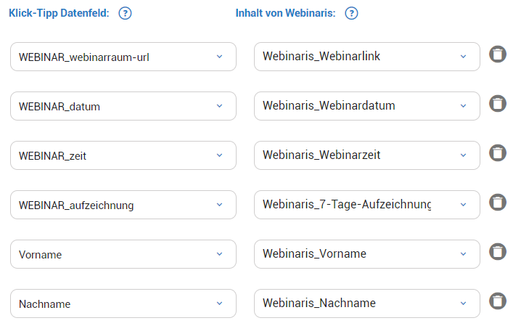Expand the Nachname Klick-Tipp field dropdown
The width and height of the screenshot is (521, 326).
(x=123, y=303)
